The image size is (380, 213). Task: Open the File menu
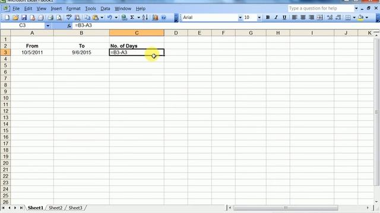(16, 8)
